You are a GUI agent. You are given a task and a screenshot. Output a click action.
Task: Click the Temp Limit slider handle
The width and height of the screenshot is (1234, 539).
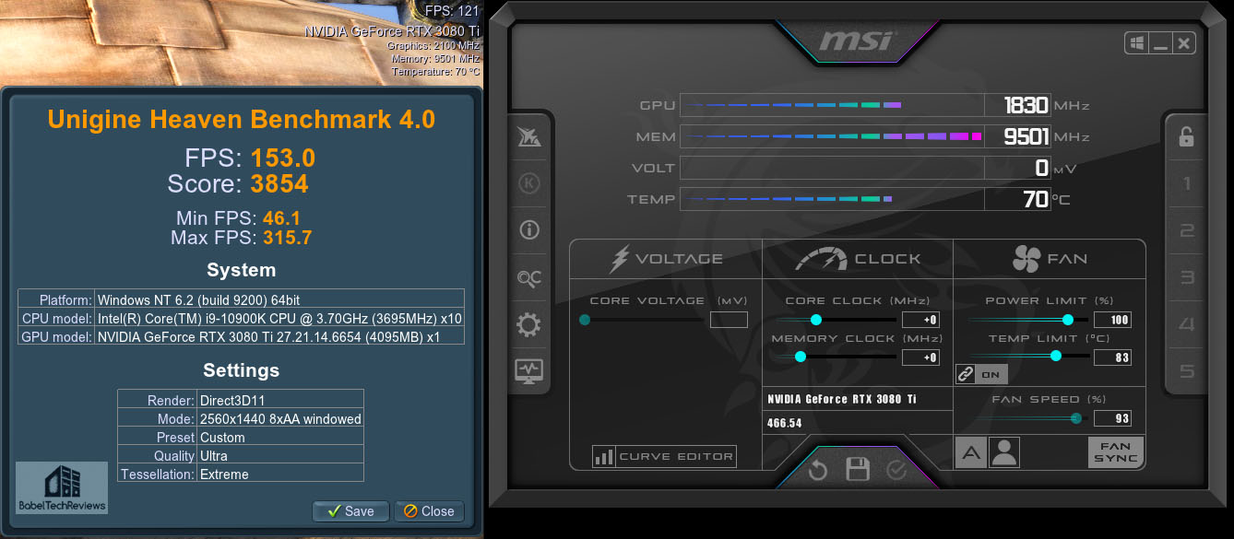coord(1056,357)
